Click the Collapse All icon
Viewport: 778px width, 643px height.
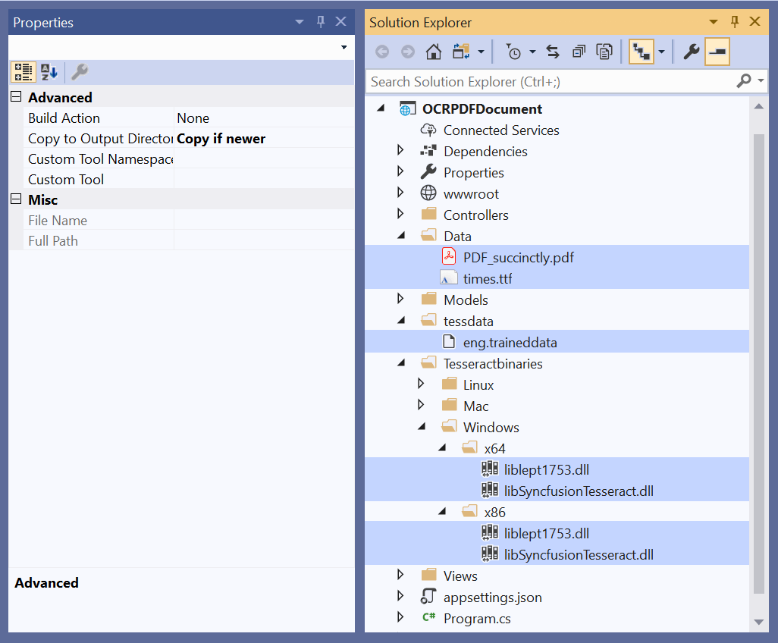[x=579, y=52]
